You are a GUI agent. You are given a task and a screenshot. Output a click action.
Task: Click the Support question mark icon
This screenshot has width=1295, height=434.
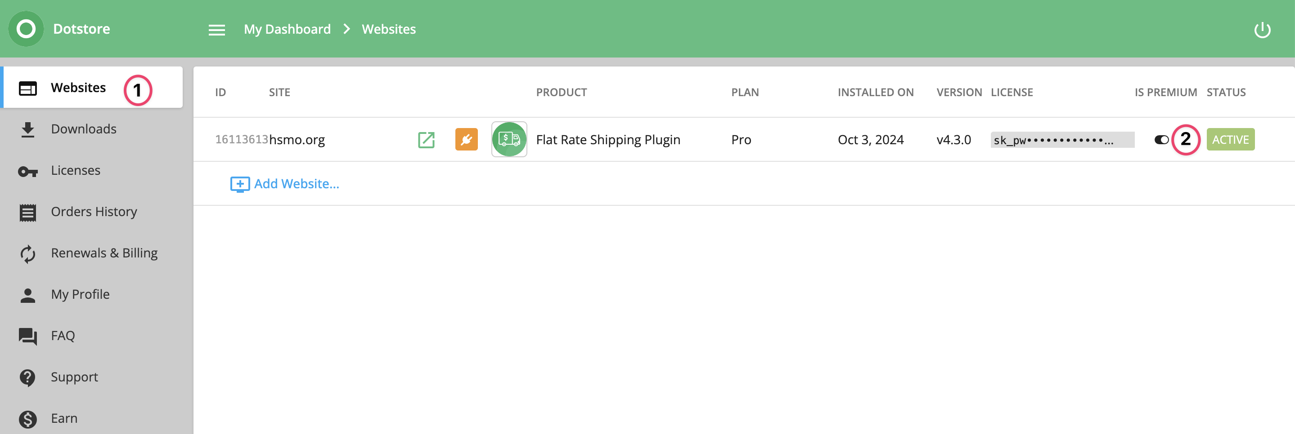coord(27,378)
